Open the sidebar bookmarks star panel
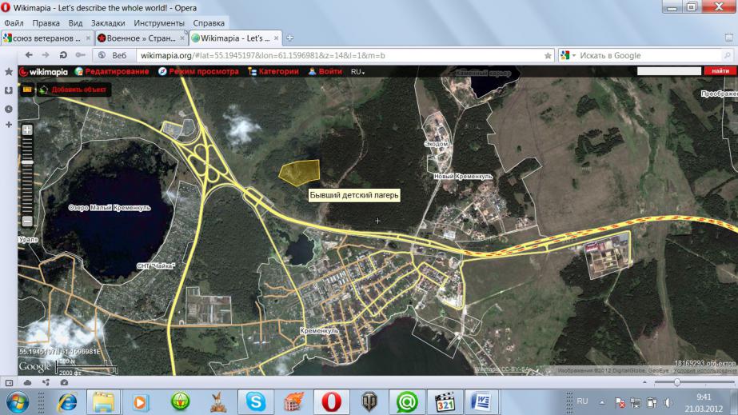The width and height of the screenshot is (738, 415). point(8,71)
